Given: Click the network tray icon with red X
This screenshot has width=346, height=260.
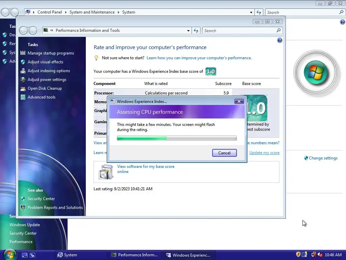Looking at the screenshot, I should point(313,255).
